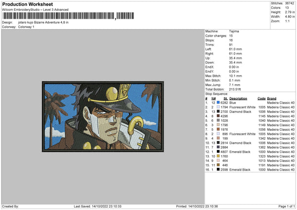Screen dimensions: 297x210
Task: Select the stitch count 1794 in stop 2
Action: [224, 107]
